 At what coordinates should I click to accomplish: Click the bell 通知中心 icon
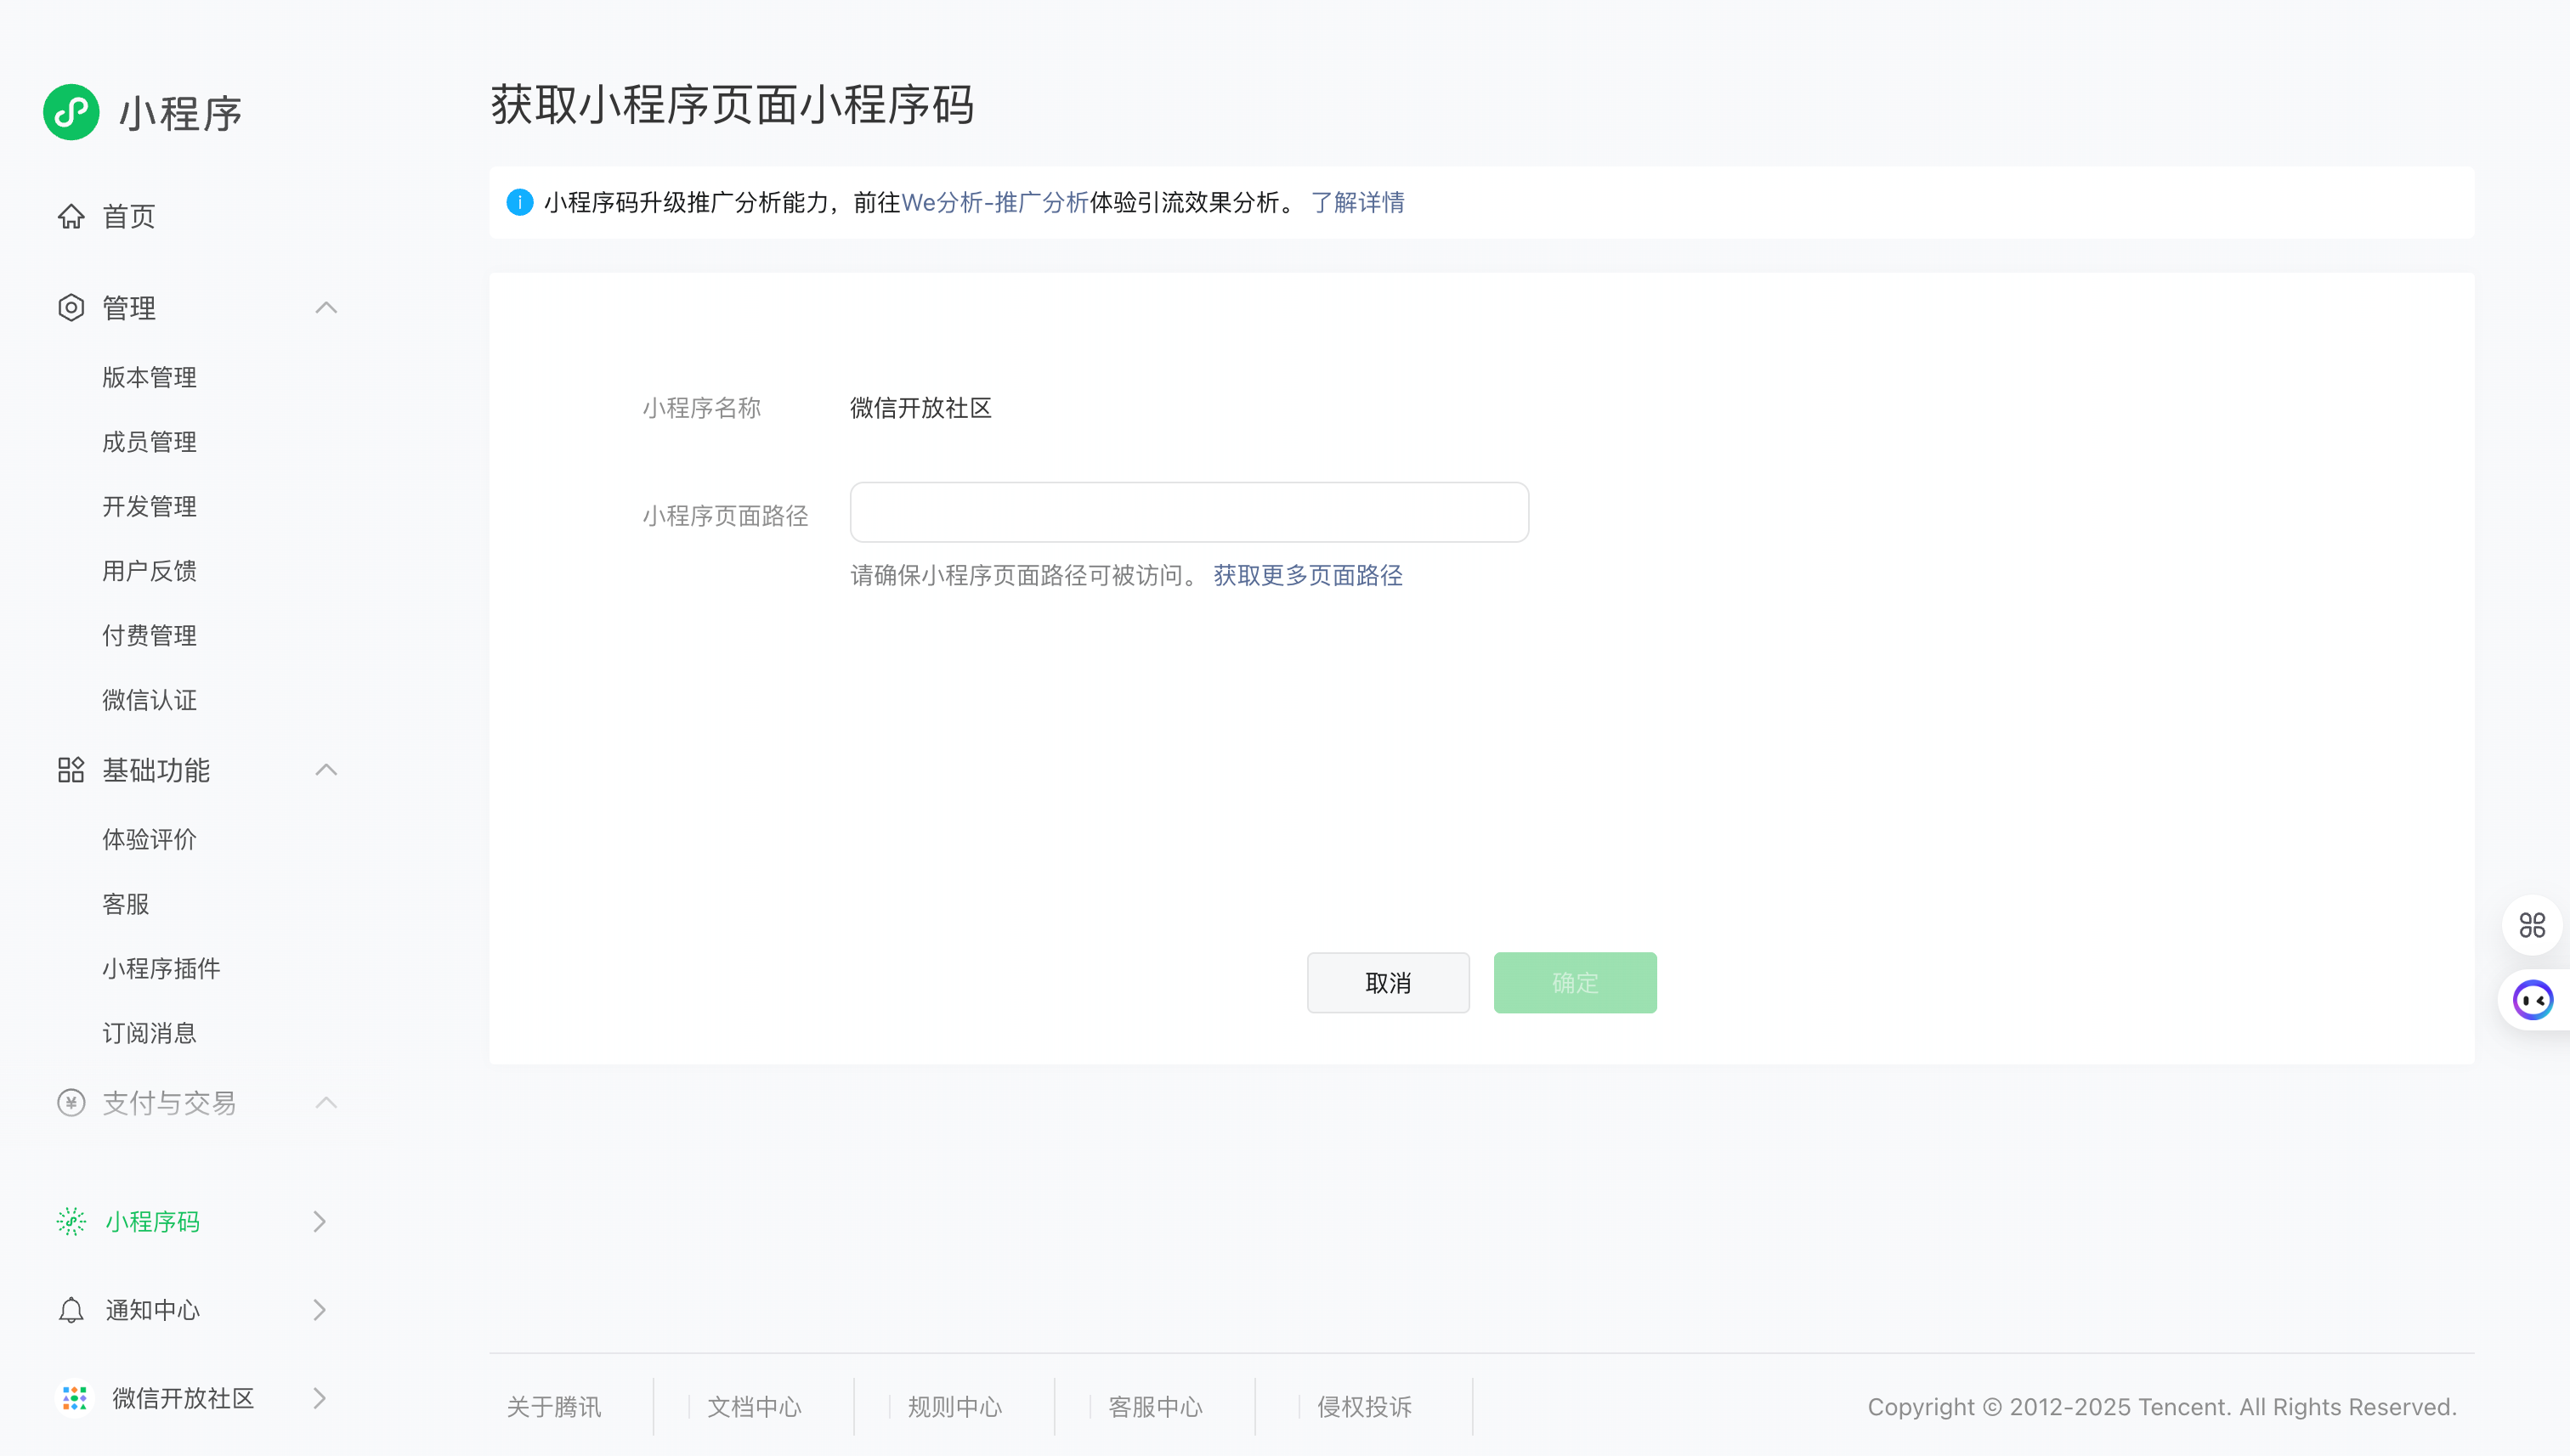coord(71,1310)
